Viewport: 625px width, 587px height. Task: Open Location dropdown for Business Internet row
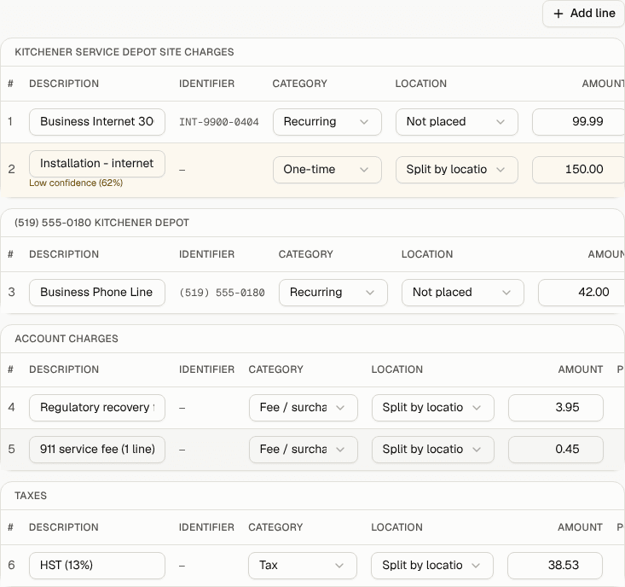[x=457, y=122]
